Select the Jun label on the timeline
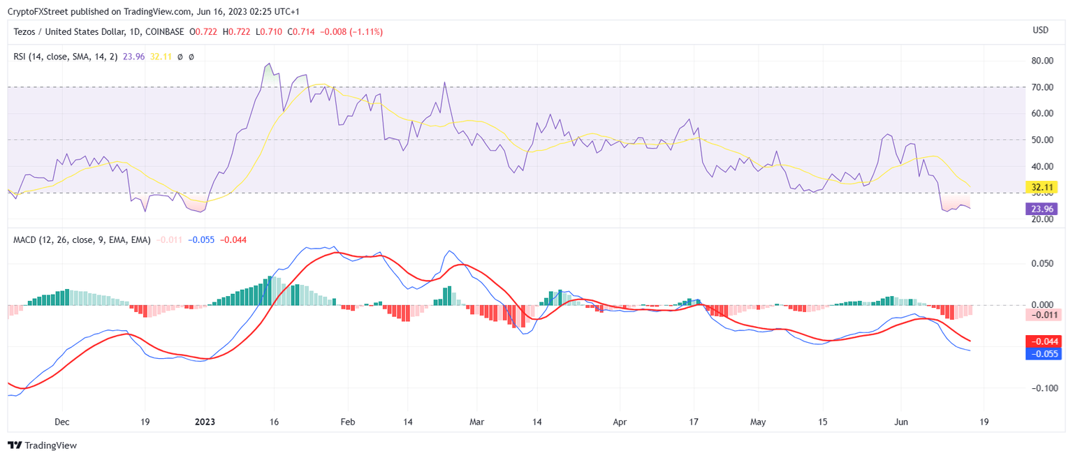1073x458 pixels. click(901, 422)
